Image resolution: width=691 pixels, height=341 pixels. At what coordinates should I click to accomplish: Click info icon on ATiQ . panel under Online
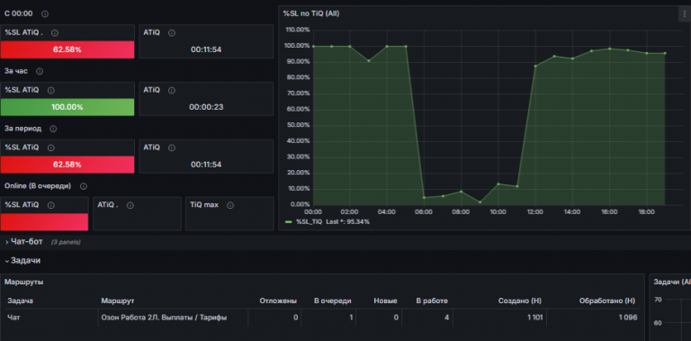[x=130, y=205]
